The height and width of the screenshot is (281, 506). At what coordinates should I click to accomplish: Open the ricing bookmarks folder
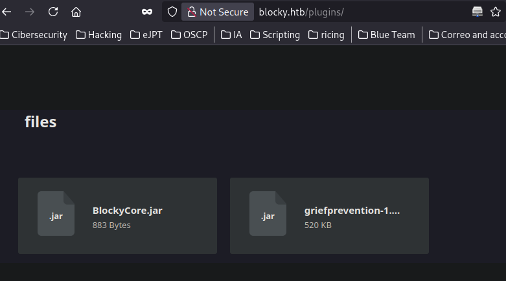(x=327, y=35)
